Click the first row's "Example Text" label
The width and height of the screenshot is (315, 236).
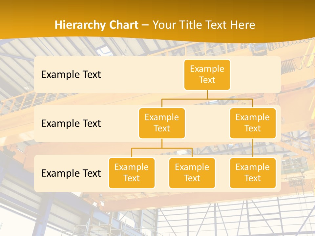71,74
